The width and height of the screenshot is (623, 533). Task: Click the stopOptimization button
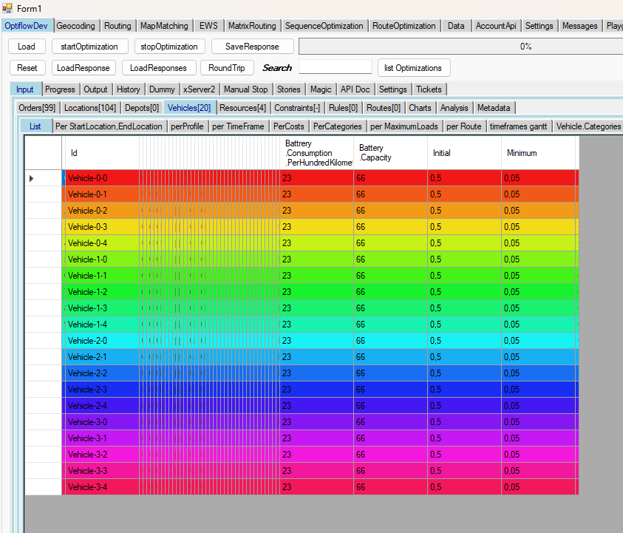tap(169, 47)
